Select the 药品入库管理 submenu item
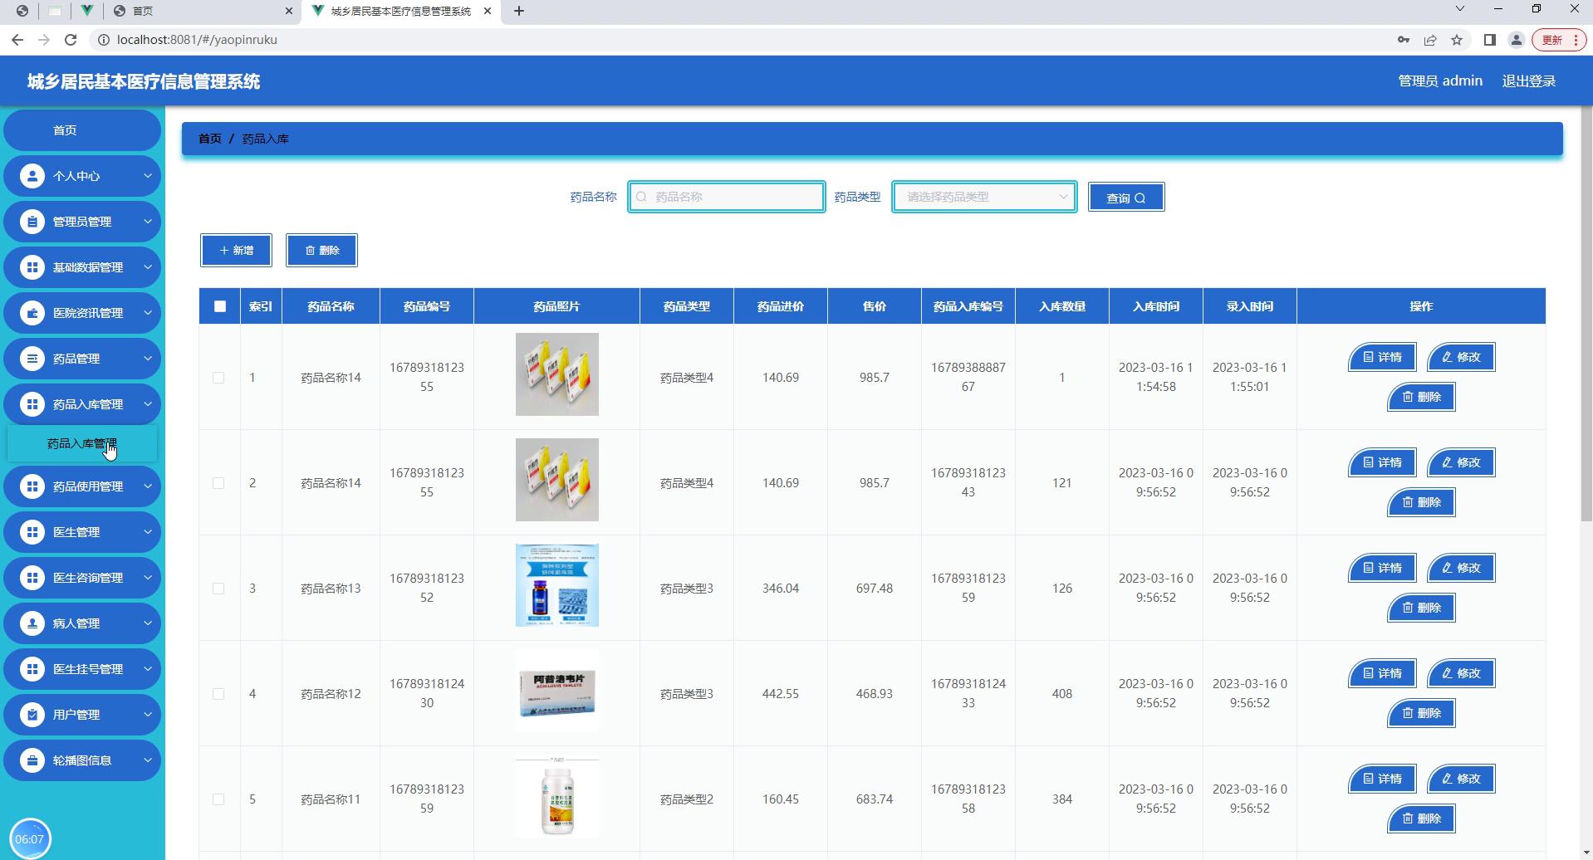Viewport: 1593px width, 860px height. click(82, 443)
